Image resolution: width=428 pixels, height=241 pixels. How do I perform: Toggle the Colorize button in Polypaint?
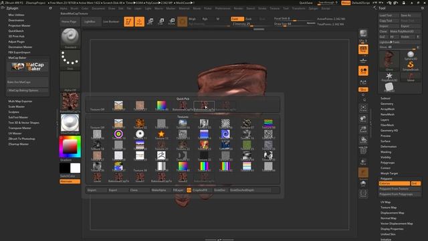[x=394, y=183]
